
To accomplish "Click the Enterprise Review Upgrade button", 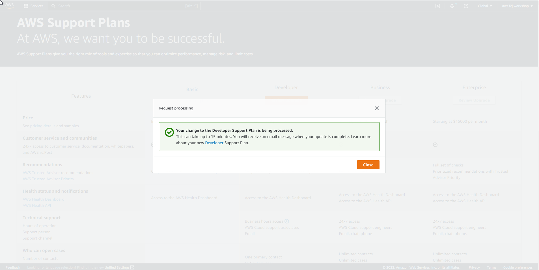I will click(474, 100).
